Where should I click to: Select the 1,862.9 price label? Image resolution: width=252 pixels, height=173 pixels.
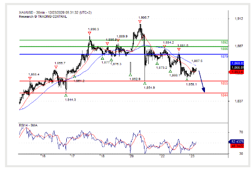click(x=135, y=79)
